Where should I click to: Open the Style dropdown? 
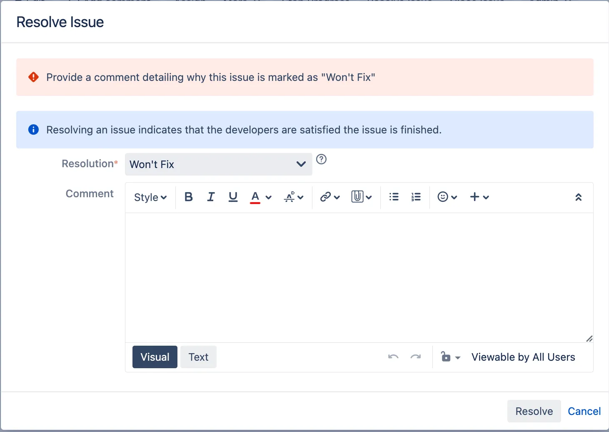click(x=150, y=197)
